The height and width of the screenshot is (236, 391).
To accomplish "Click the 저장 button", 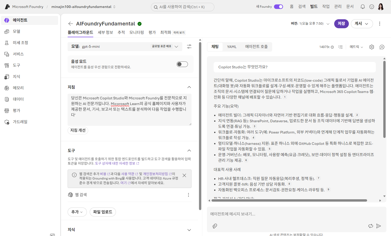I will [341, 24].
